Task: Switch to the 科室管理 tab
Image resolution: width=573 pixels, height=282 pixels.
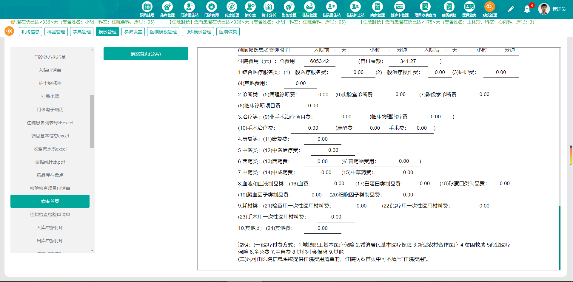Action: point(56,32)
